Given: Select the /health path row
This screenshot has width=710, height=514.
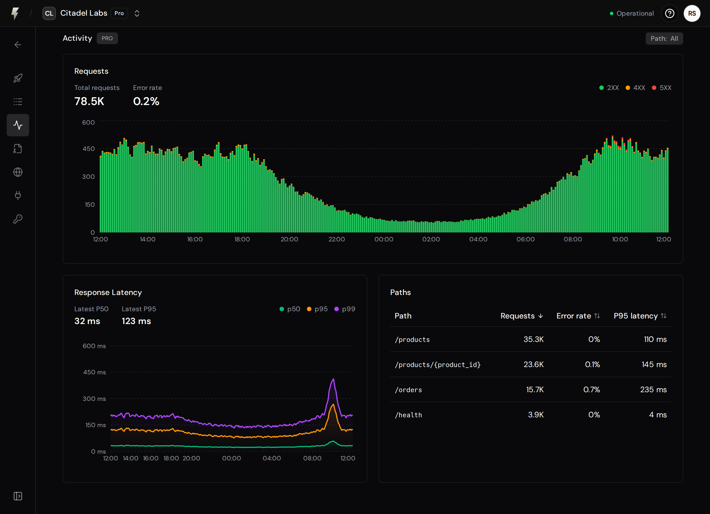Looking at the screenshot, I should point(531,415).
